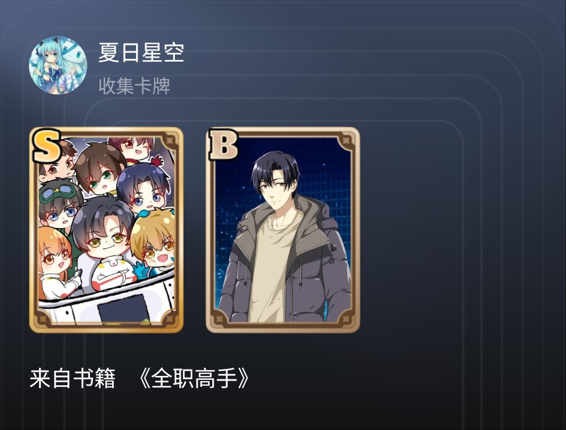Click the S card's bottom-left corner ornament

(x=44, y=318)
